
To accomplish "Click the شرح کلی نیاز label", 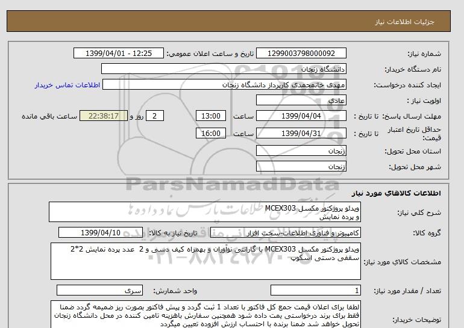I will [x=419, y=212].
